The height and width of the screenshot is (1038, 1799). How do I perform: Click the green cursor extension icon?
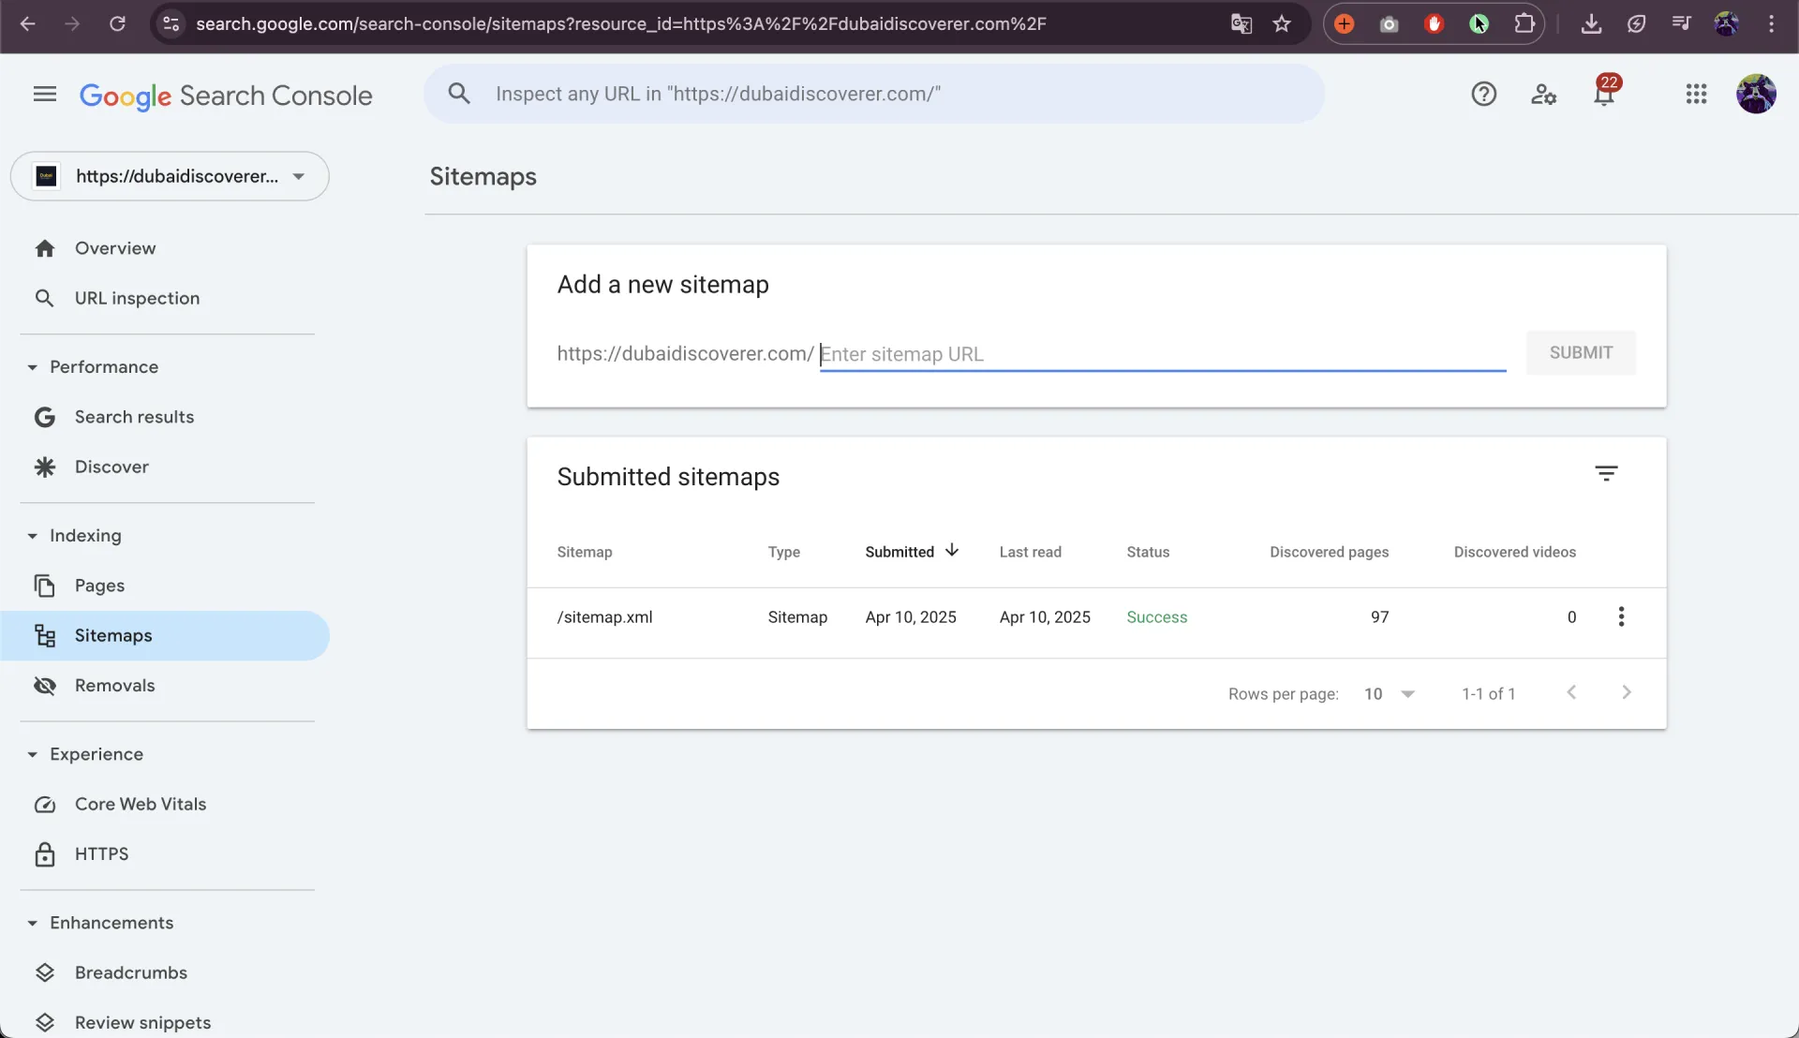pyautogui.click(x=1479, y=23)
